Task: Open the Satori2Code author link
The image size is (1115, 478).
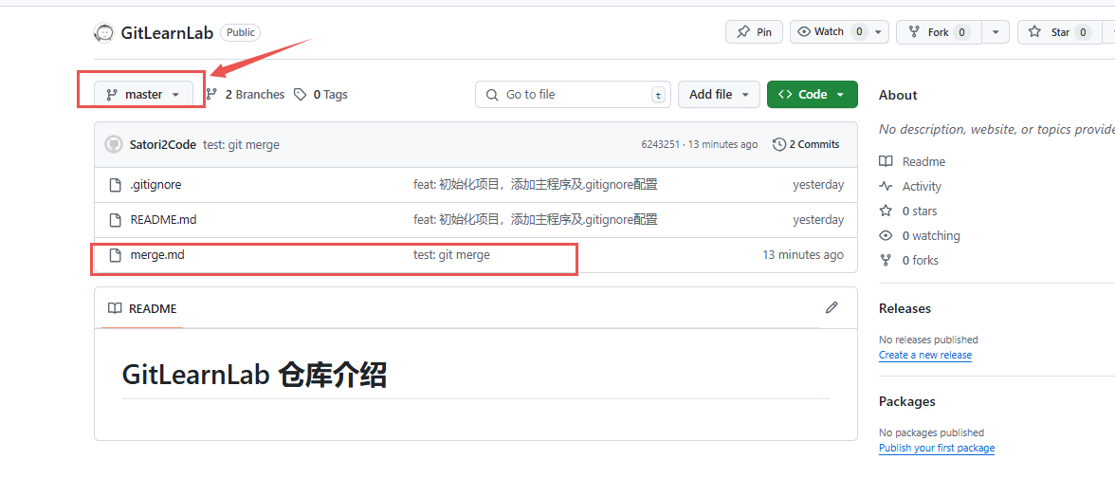Action: pyautogui.click(x=163, y=144)
